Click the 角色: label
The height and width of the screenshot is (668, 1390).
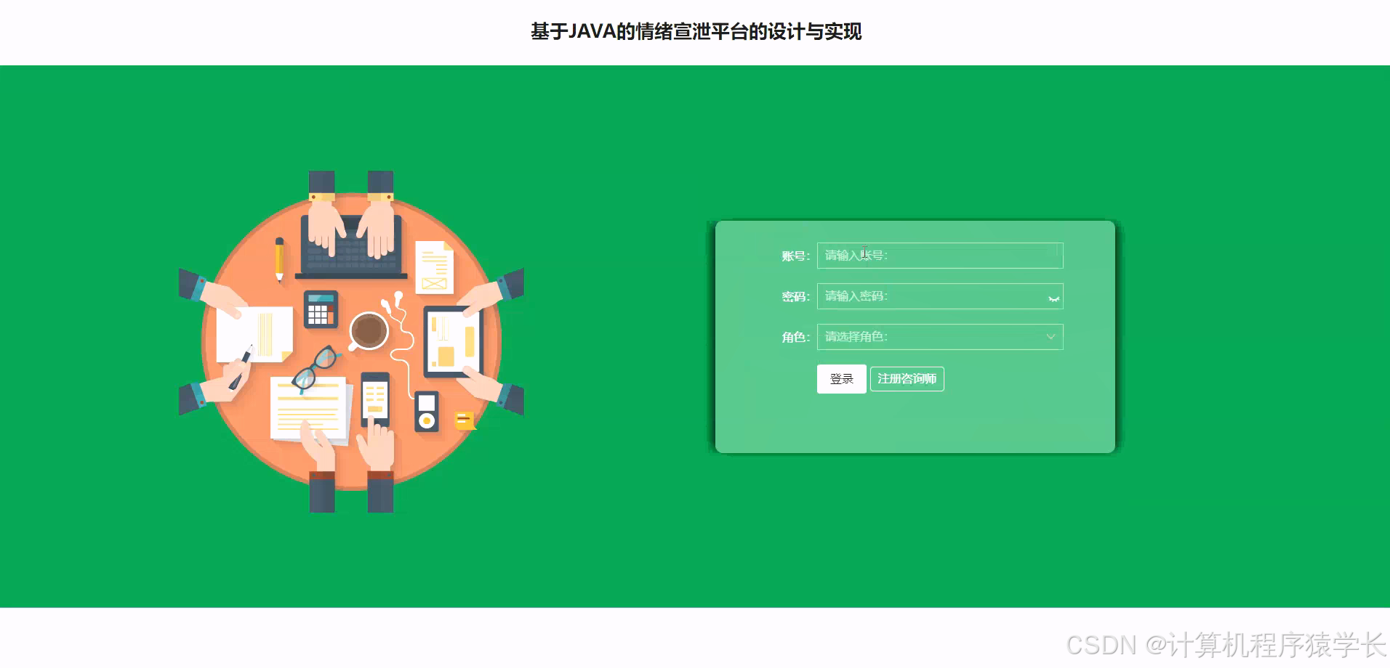pyautogui.click(x=795, y=337)
